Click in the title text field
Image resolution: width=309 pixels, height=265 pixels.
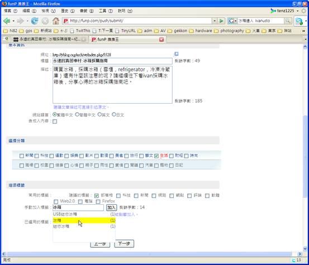(x=112, y=61)
